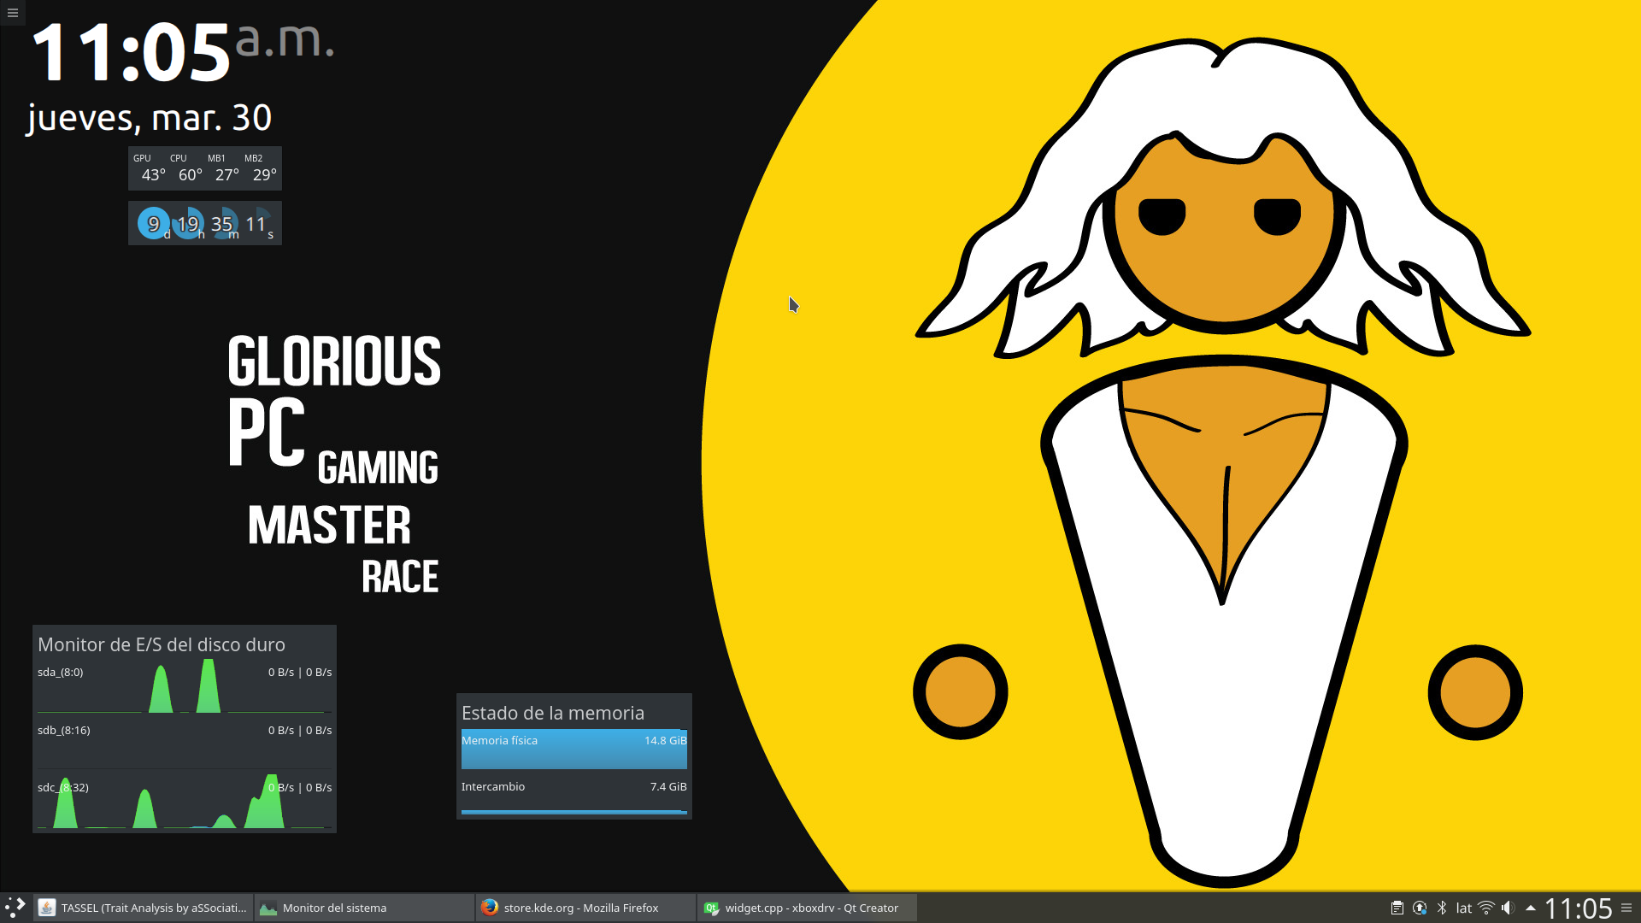Open the panel settings hamburger icon
Image resolution: width=1641 pixels, height=923 pixels.
(x=1626, y=908)
